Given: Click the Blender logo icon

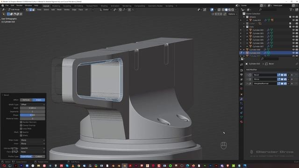Looking at the screenshot, I should tap(2, 6).
